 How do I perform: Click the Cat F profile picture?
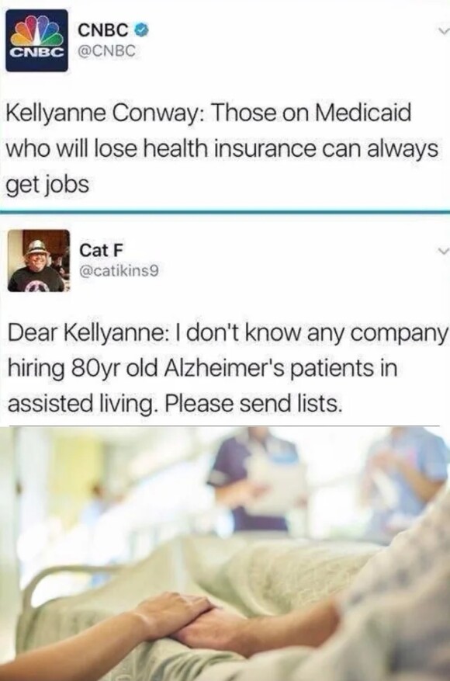point(39,261)
